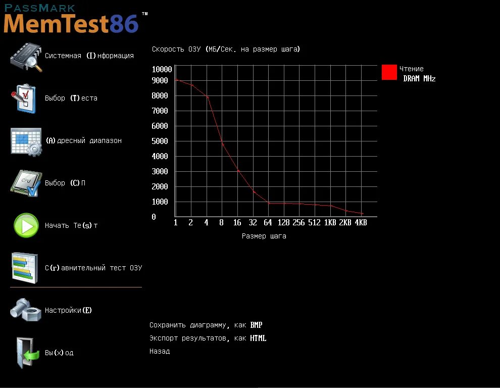Click the Settings nuts and bolts icon
Screen dimensions: 500x388
tap(26, 310)
